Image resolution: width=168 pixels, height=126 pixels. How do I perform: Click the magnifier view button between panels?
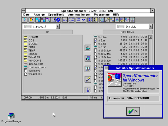point(88,58)
